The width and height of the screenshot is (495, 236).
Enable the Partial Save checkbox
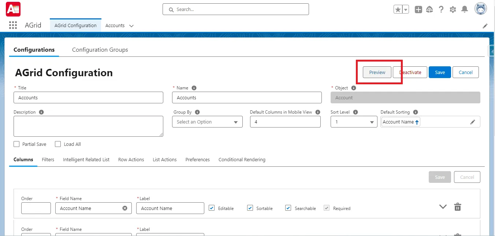click(16, 144)
